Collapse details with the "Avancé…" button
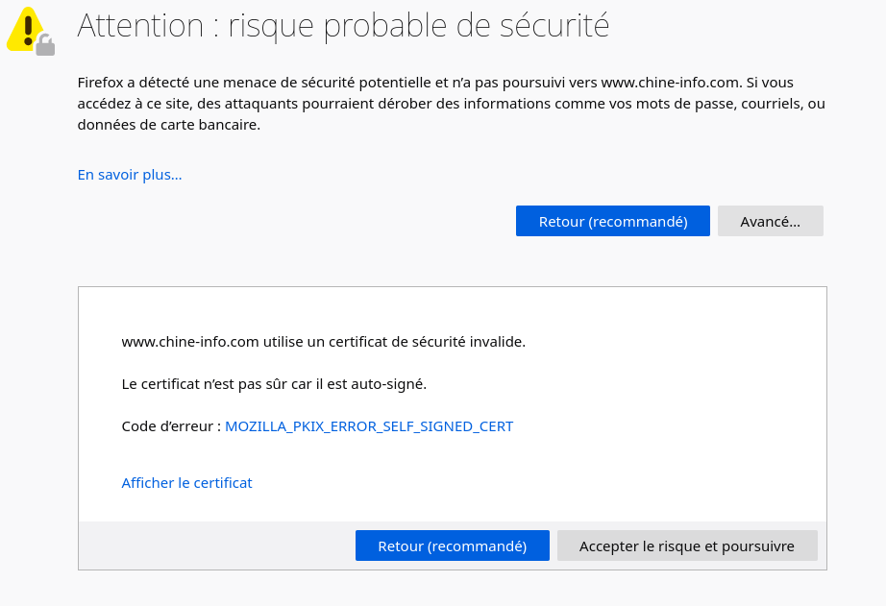This screenshot has height=606, width=886. point(770,221)
